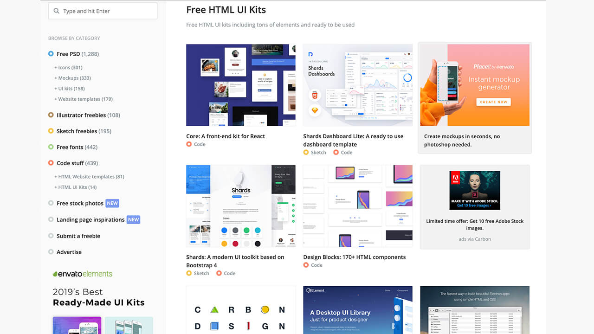Image resolution: width=594 pixels, height=334 pixels.
Task: Click the brown Illustrator freebies dot icon
Action: click(51, 115)
